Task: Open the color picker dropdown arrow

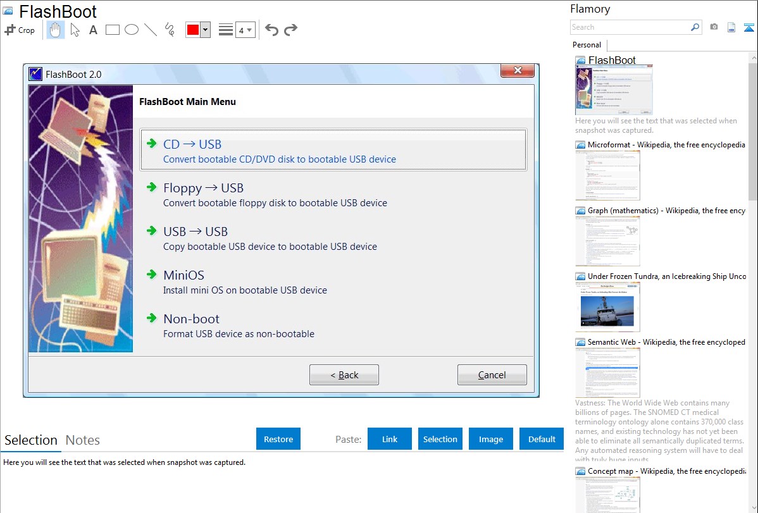Action: pos(206,30)
